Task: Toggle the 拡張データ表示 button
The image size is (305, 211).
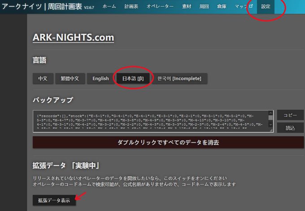Action: click(x=54, y=200)
